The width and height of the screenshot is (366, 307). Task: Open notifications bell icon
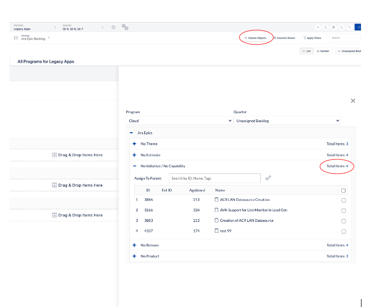341,28
